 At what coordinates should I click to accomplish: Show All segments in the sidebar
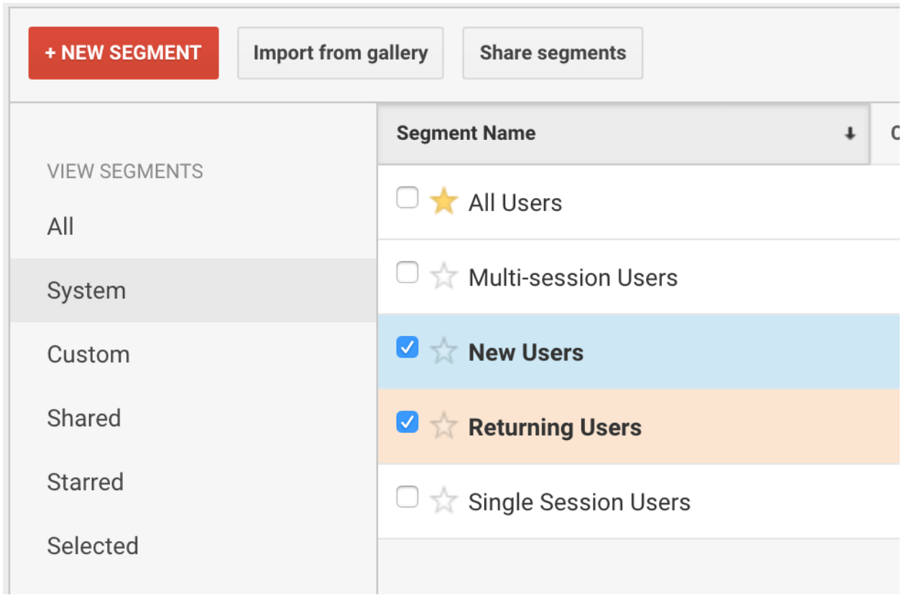tap(61, 227)
